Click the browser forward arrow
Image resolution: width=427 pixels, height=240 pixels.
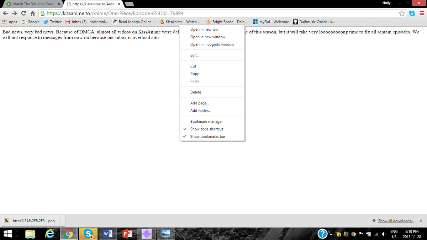15,13
